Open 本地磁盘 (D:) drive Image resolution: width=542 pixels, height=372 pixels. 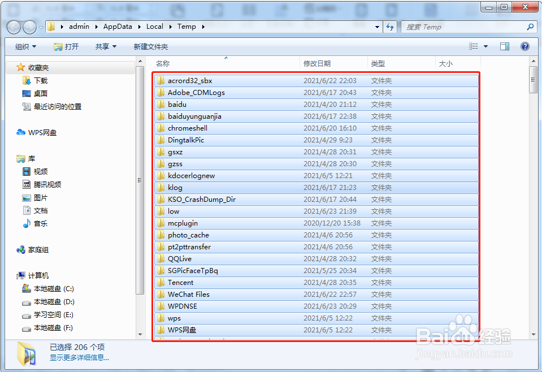pyautogui.click(x=49, y=302)
